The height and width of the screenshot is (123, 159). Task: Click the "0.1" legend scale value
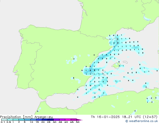pos(3,122)
